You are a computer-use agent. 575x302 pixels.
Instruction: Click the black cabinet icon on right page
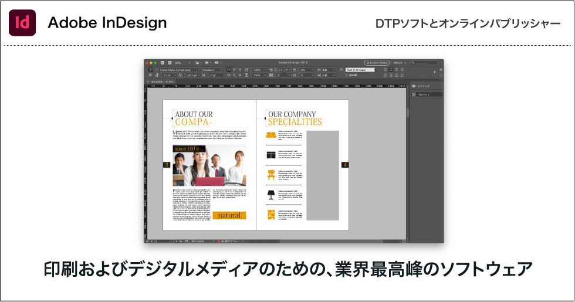(271, 155)
